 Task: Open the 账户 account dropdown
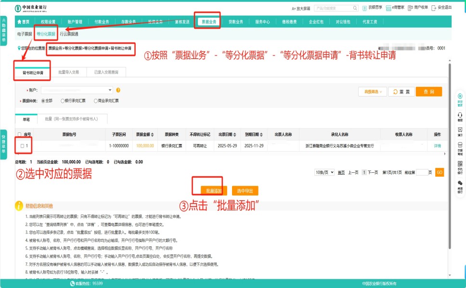[x=77, y=90]
